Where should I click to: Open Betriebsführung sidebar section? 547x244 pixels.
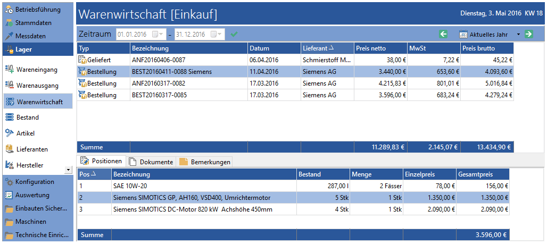click(38, 10)
